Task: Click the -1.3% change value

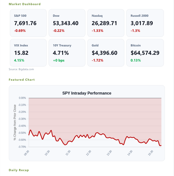Action: point(135,31)
